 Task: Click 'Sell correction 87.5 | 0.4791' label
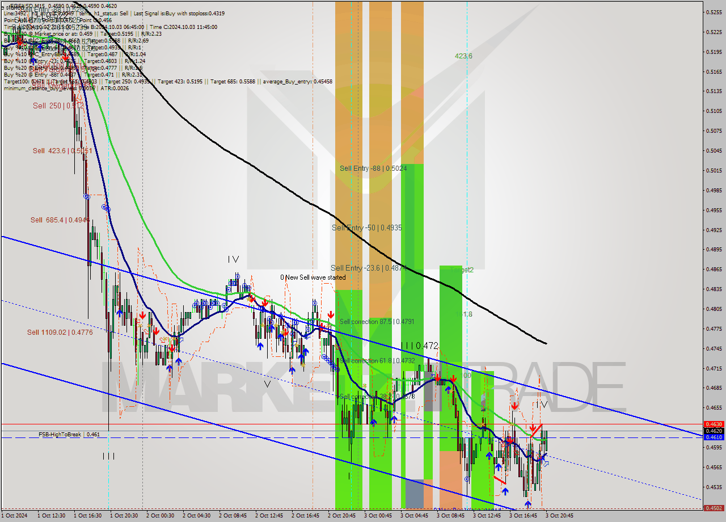click(x=377, y=322)
